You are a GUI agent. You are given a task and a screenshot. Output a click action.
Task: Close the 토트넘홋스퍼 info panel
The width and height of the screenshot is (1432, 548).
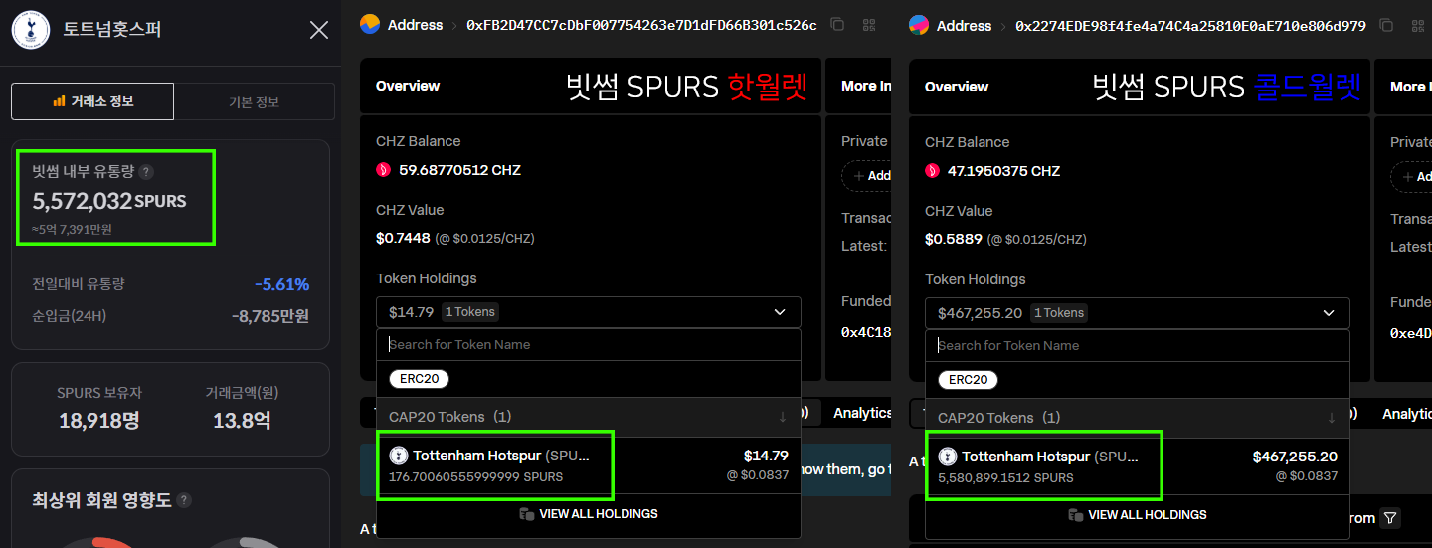319,30
